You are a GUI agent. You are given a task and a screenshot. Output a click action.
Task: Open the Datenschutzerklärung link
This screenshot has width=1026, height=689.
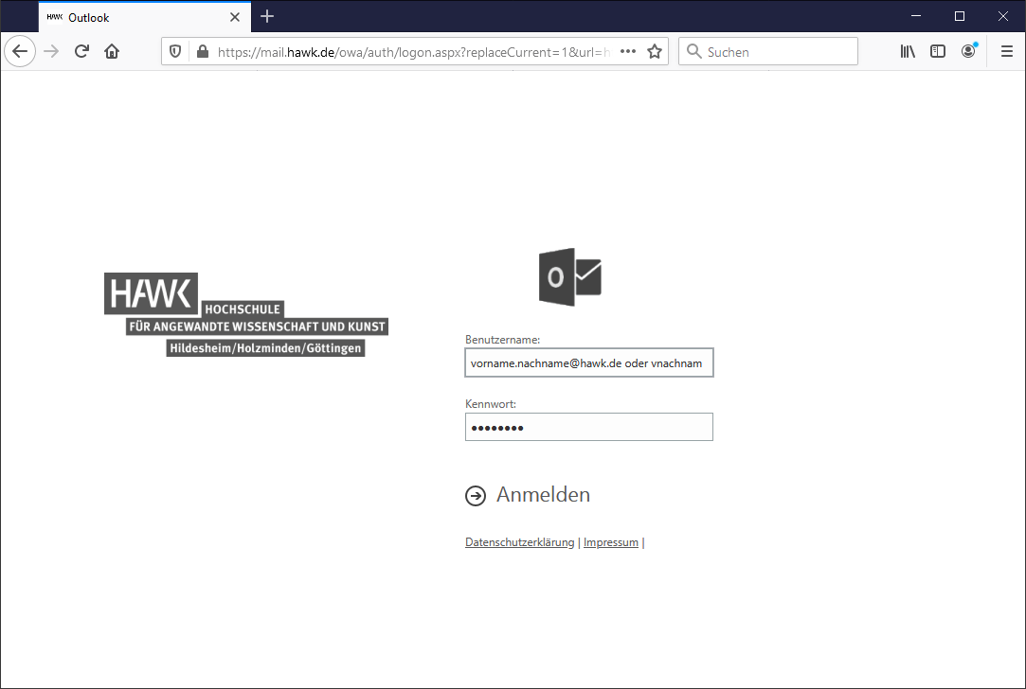tap(519, 543)
